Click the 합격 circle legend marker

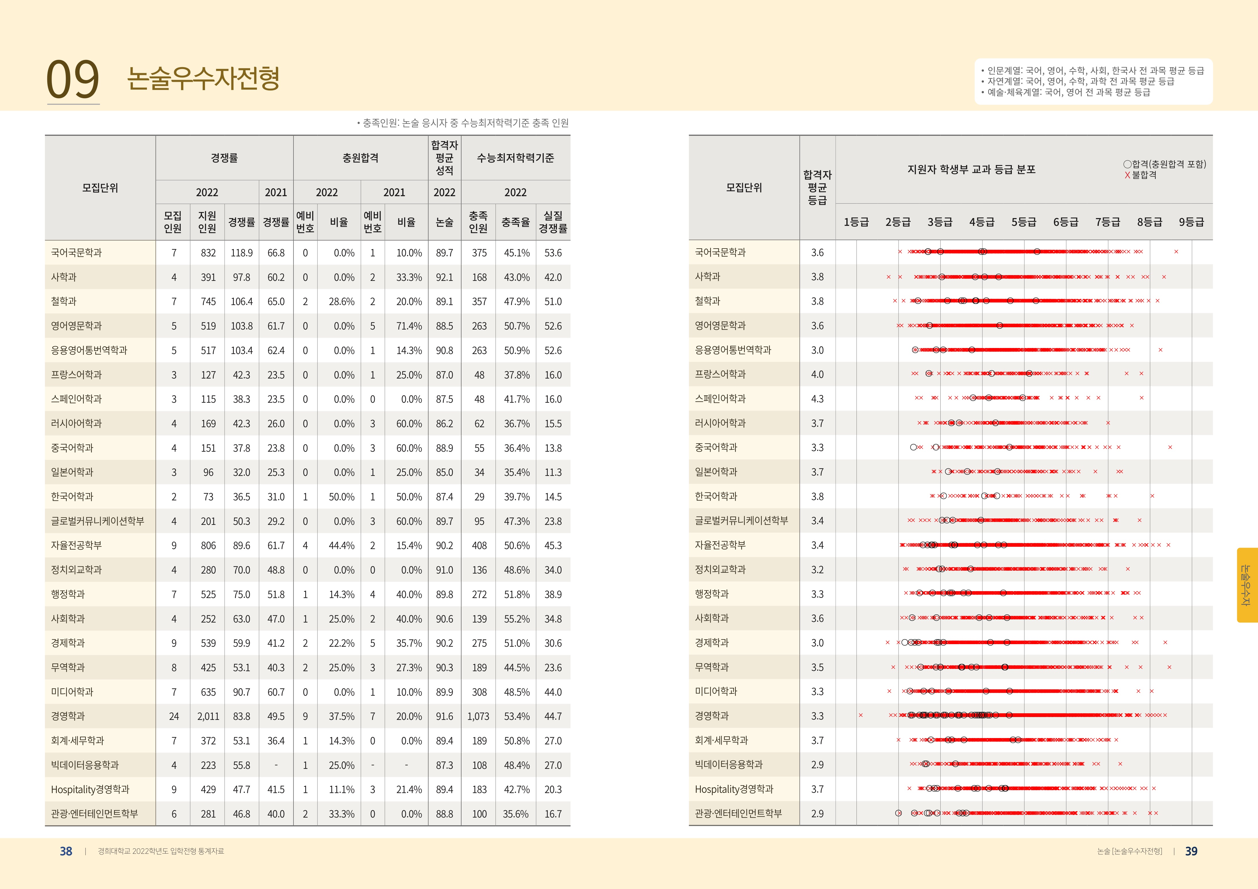tap(1127, 164)
